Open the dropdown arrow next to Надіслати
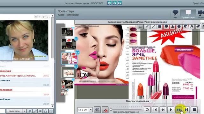The width and height of the screenshot is (204, 114). pos(24,111)
